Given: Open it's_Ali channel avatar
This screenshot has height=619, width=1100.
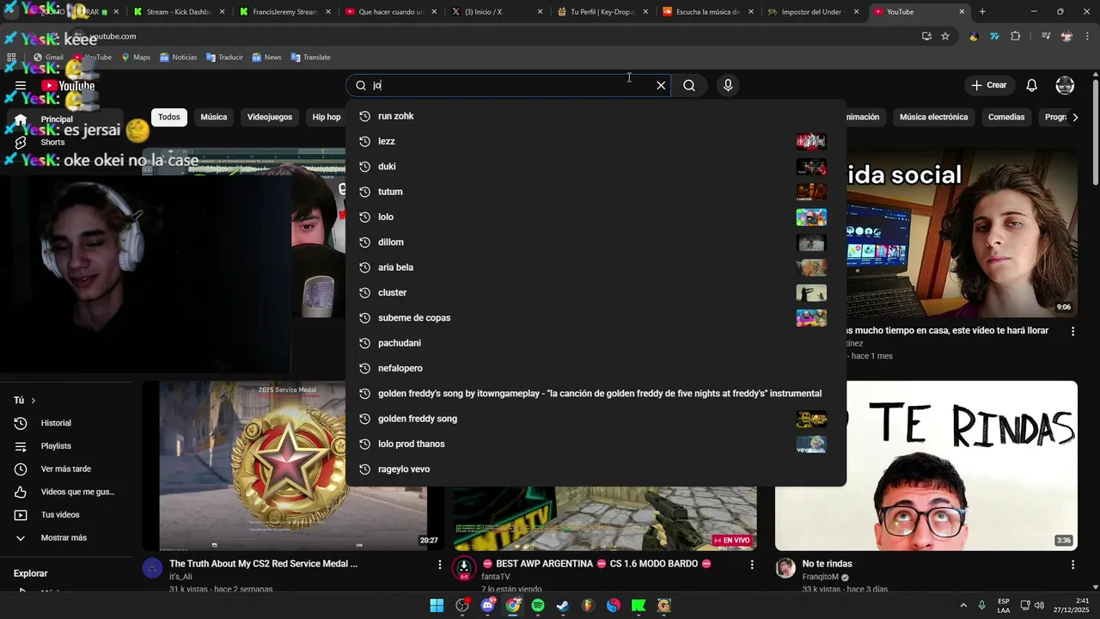Looking at the screenshot, I should pos(152,568).
